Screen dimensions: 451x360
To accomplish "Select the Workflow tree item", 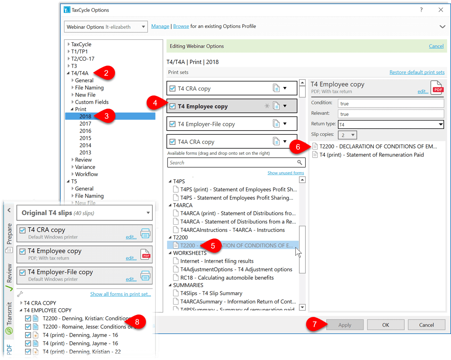I will click(x=87, y=174).
